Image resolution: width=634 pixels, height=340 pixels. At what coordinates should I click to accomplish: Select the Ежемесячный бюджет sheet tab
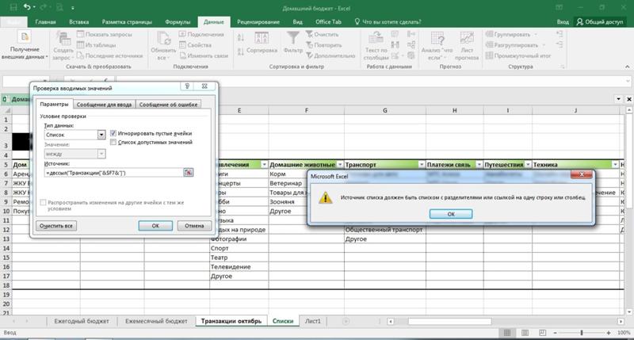[155, 321]
